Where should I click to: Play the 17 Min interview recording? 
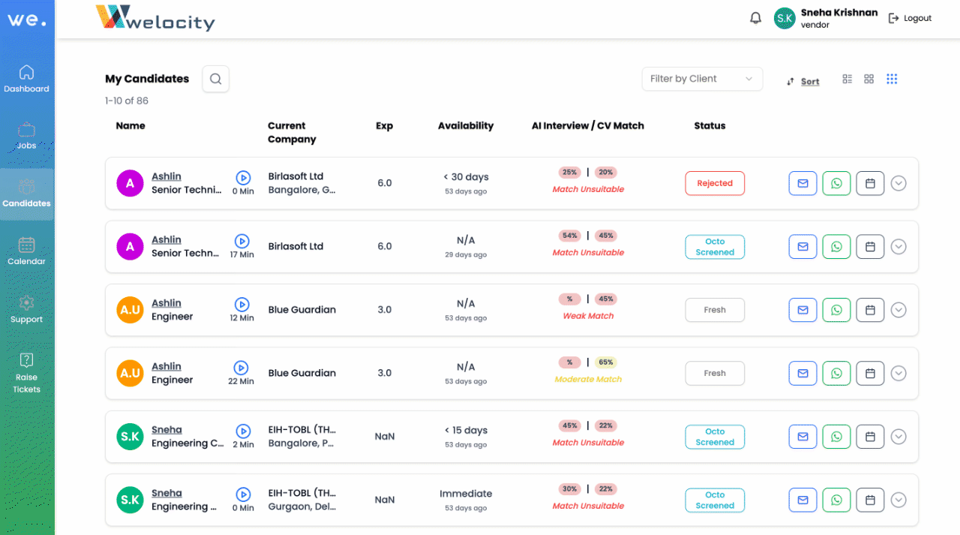pos(242,241)
